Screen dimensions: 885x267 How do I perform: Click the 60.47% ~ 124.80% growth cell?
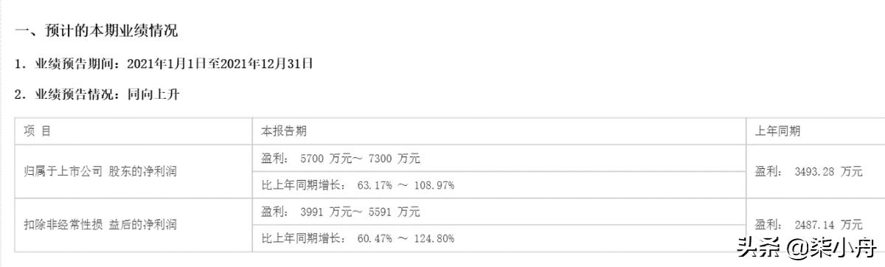[x=499, y=238]
